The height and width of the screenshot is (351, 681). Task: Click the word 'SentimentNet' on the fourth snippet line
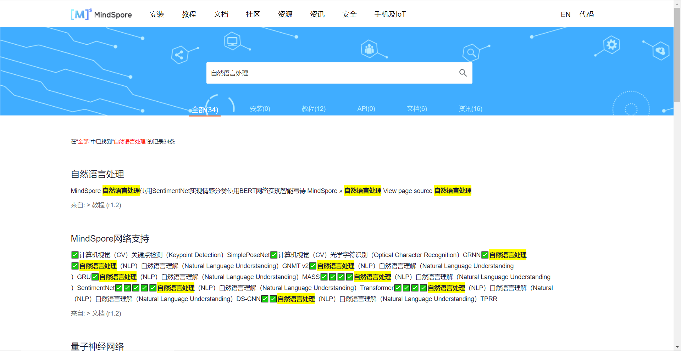pyautogui.click(x=96, y=288)
